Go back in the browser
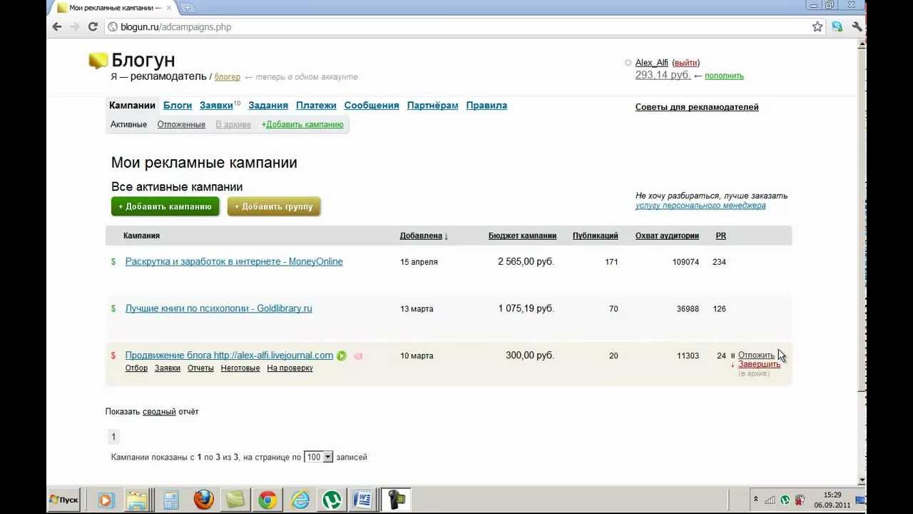Image resolution: width=913 pixels, height=514 pixels. pos(57,26)
